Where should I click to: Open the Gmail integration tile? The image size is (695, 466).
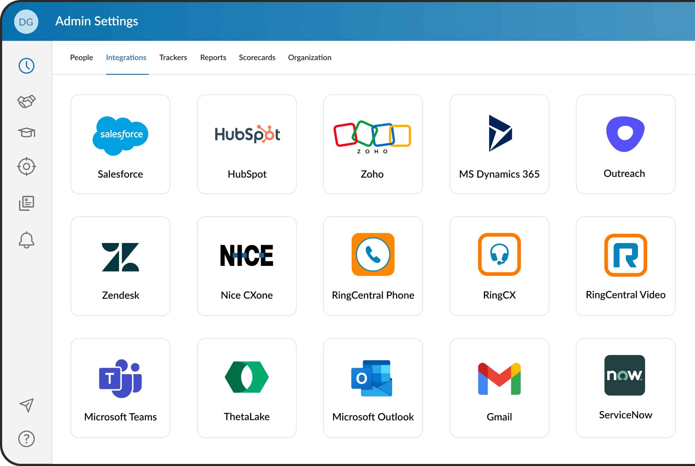(x=499, y=388)
